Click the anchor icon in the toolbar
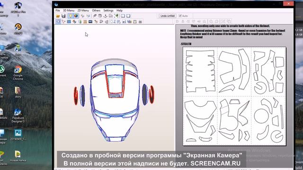Viewport: 303px width, 170px height. [105, 16]
